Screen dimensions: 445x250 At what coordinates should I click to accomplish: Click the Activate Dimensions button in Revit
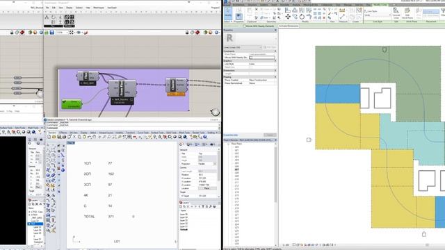[x=289, y=26]
